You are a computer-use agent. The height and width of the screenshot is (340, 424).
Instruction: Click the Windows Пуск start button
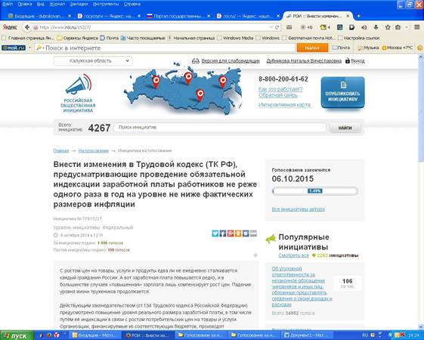tap(17, 335)
